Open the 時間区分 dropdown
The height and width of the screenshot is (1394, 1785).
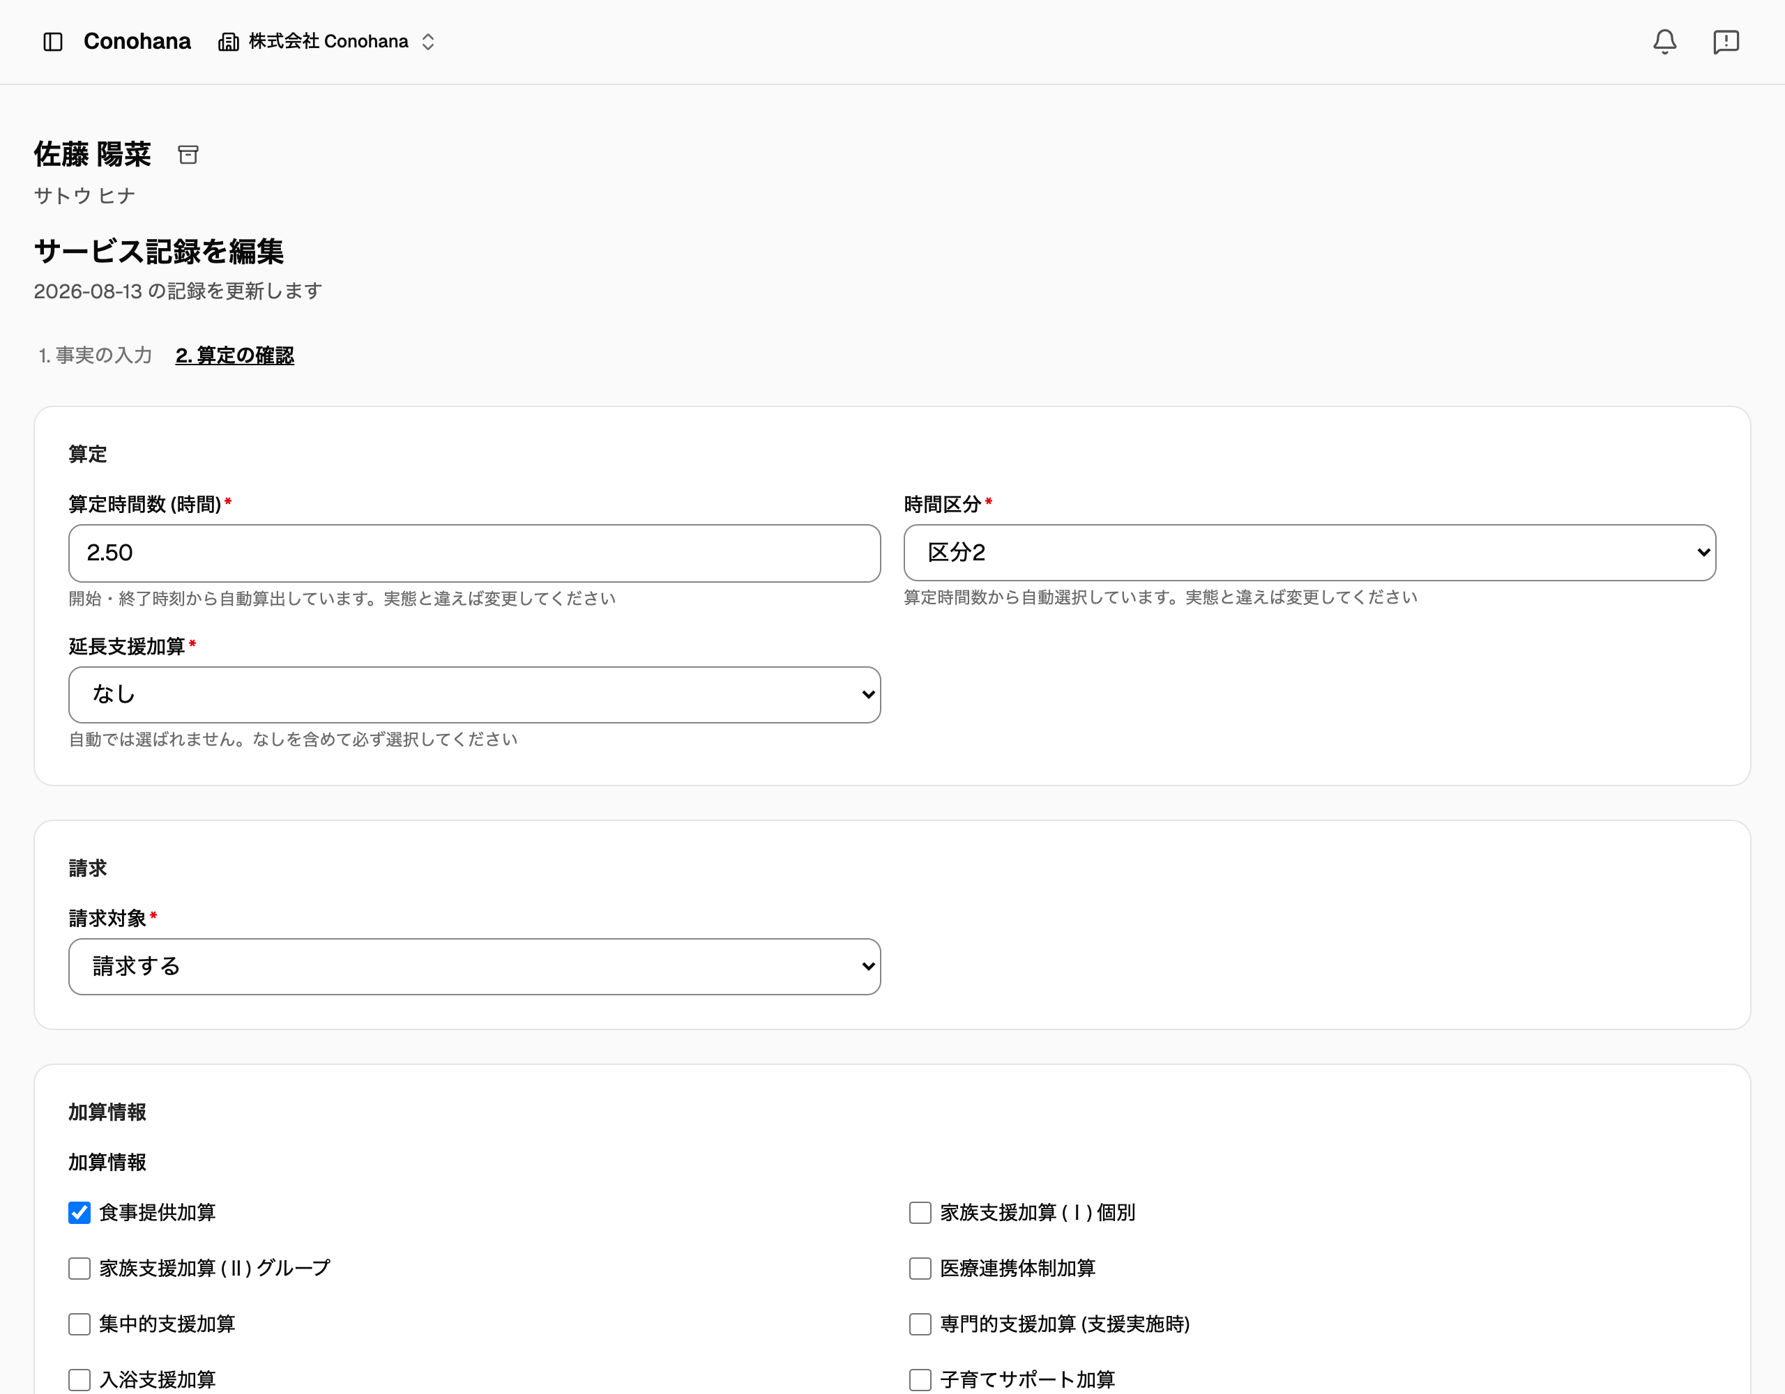1309,552
